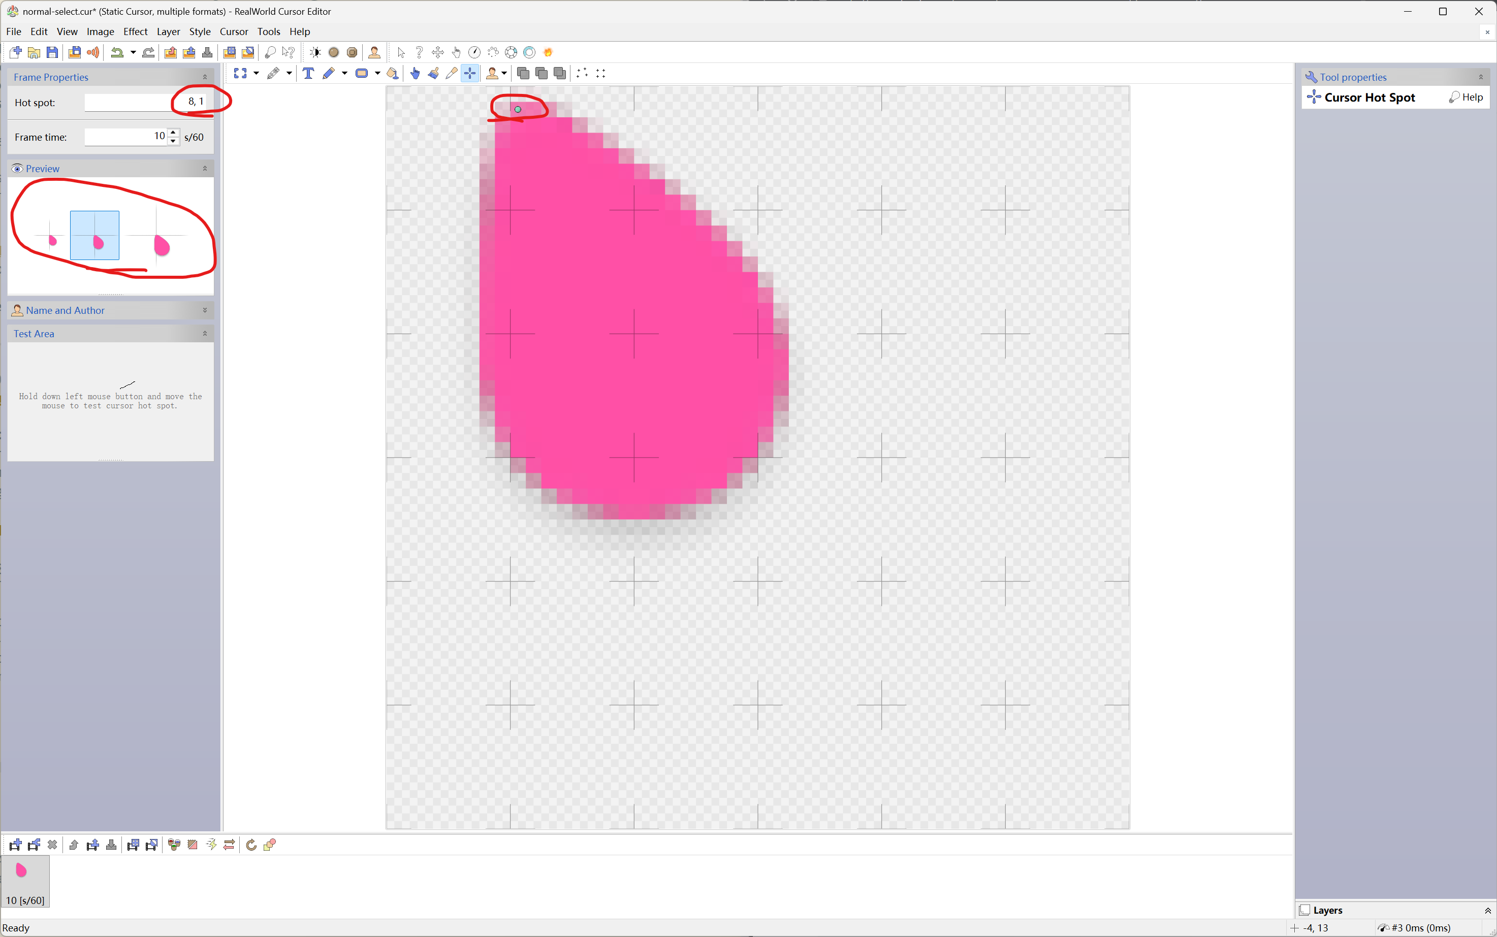
Task: Open the Cursor menu
Action: click(234, 31)
